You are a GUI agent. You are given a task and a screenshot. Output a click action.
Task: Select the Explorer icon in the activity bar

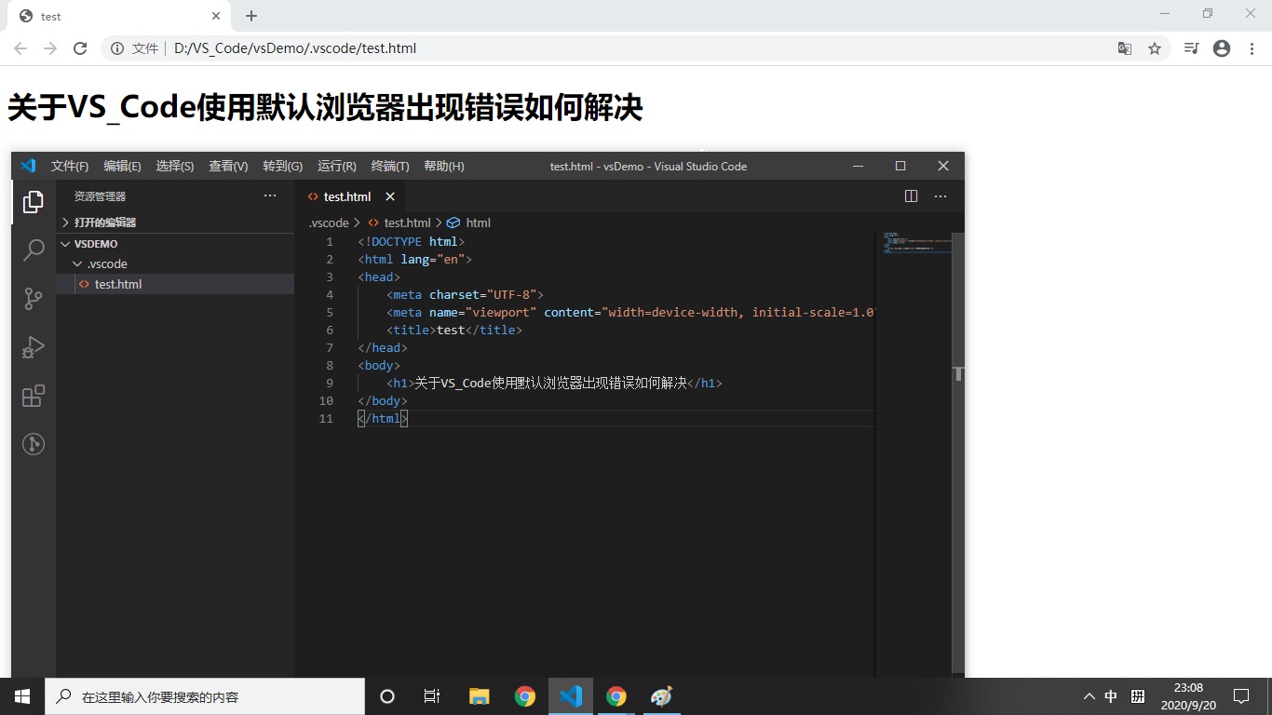tap(34, 201)
